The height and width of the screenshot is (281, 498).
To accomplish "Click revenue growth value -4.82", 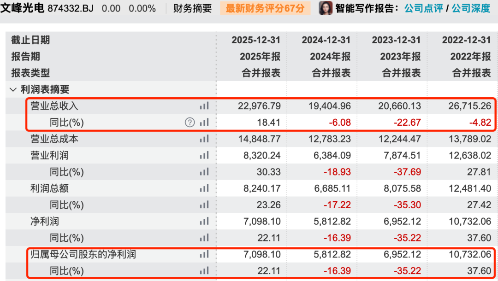I will pos(480,123).
